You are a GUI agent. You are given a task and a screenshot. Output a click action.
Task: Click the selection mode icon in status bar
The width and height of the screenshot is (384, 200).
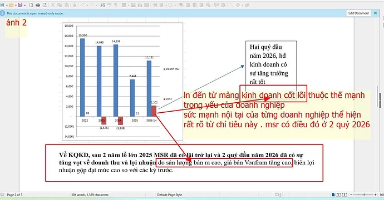[x=278, y=195]
